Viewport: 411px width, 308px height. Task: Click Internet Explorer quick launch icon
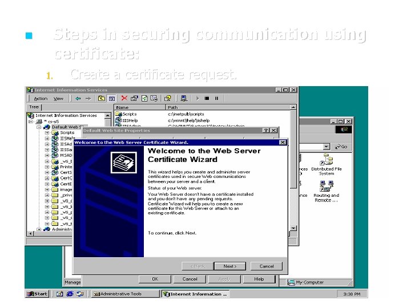(x=70, y=294)
